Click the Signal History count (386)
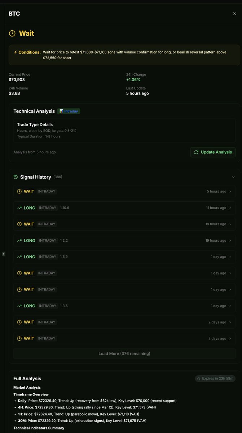Screen dimensions: 242x433 58,177
